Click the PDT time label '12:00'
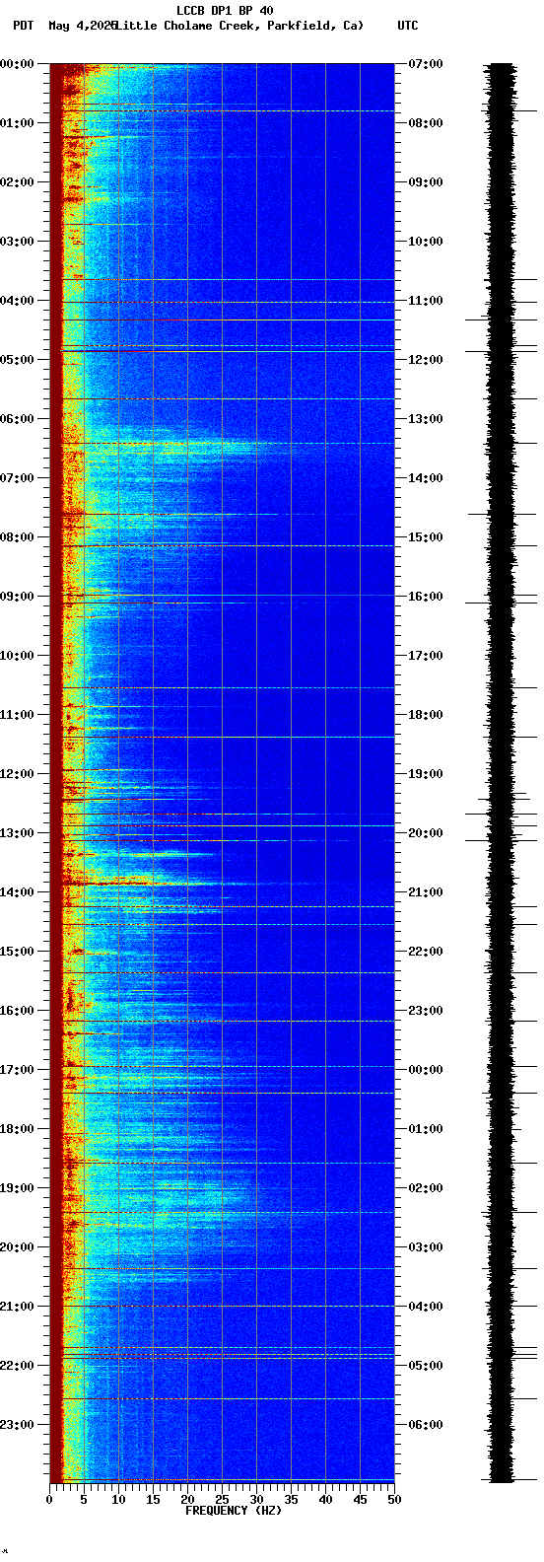The image size is (544, 1562). coord(17,774)
